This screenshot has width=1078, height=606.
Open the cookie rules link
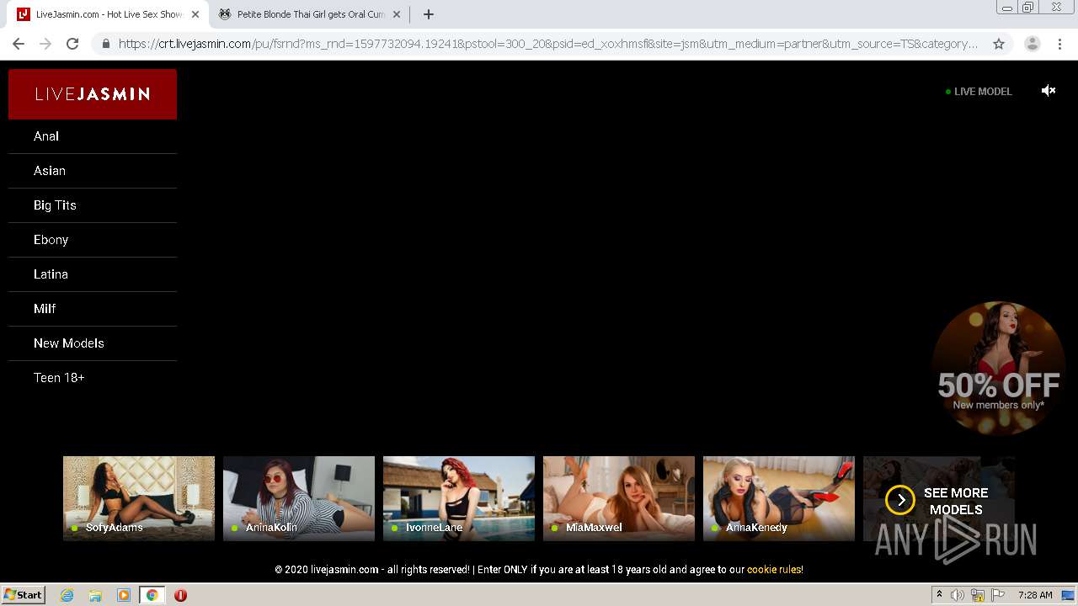[774, 570]
